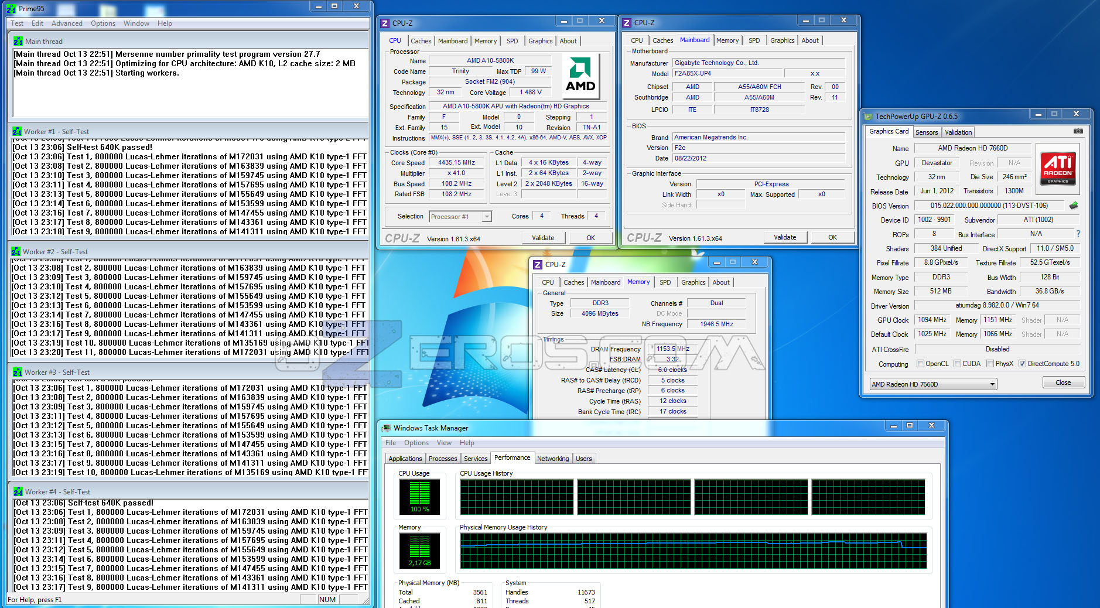The height and width of the screenshot is (608, 1100).
Task: Switch to Users tab in Task Manager
Action: (584, 459)
